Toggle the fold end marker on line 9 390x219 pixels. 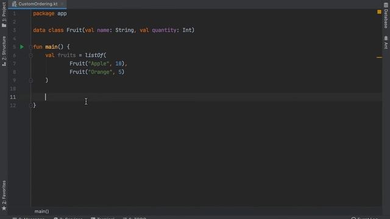pyautogui.click(x=31, y=80)
